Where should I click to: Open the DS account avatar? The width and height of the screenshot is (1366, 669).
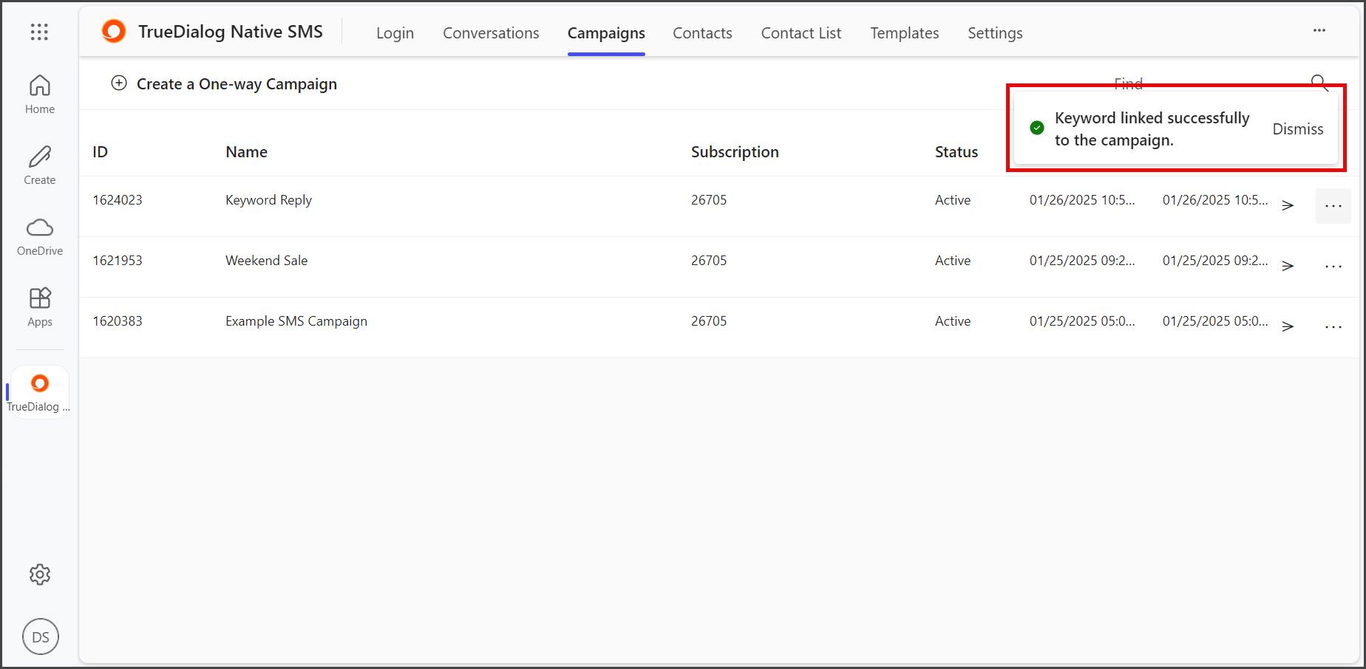(x=41, y=637)
